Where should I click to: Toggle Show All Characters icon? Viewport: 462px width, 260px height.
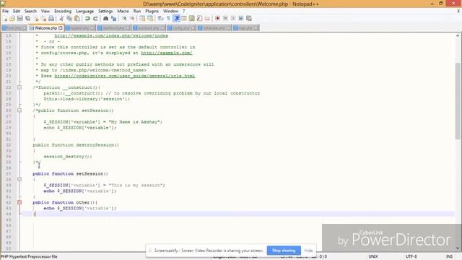(168, 19)
